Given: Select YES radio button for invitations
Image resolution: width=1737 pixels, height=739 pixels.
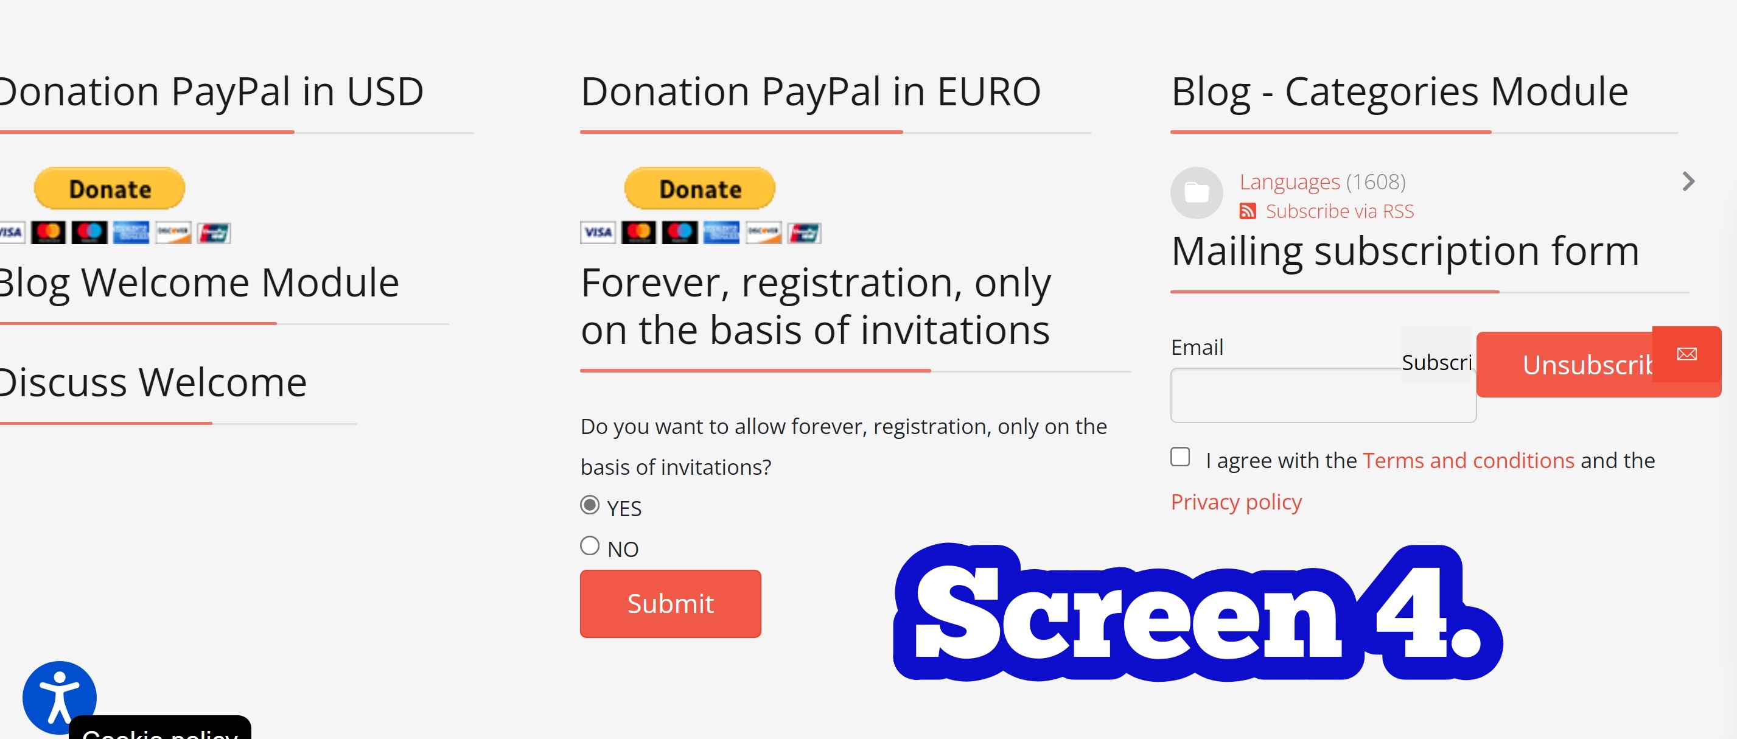Looking at the screenshot, I should (592, 508).
